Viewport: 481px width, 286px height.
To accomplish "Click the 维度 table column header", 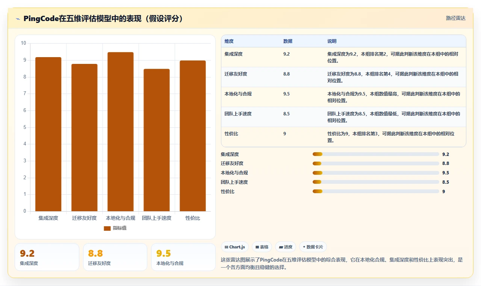I will tap(229, 41).
